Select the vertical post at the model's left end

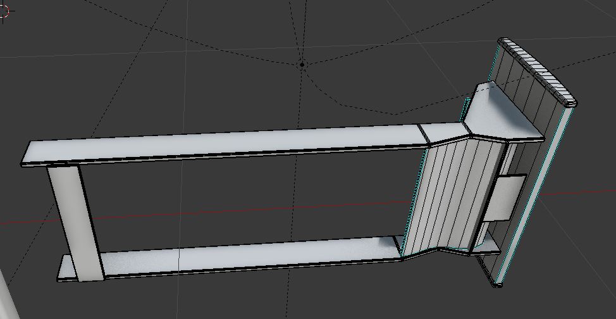(x=75, y=222)
